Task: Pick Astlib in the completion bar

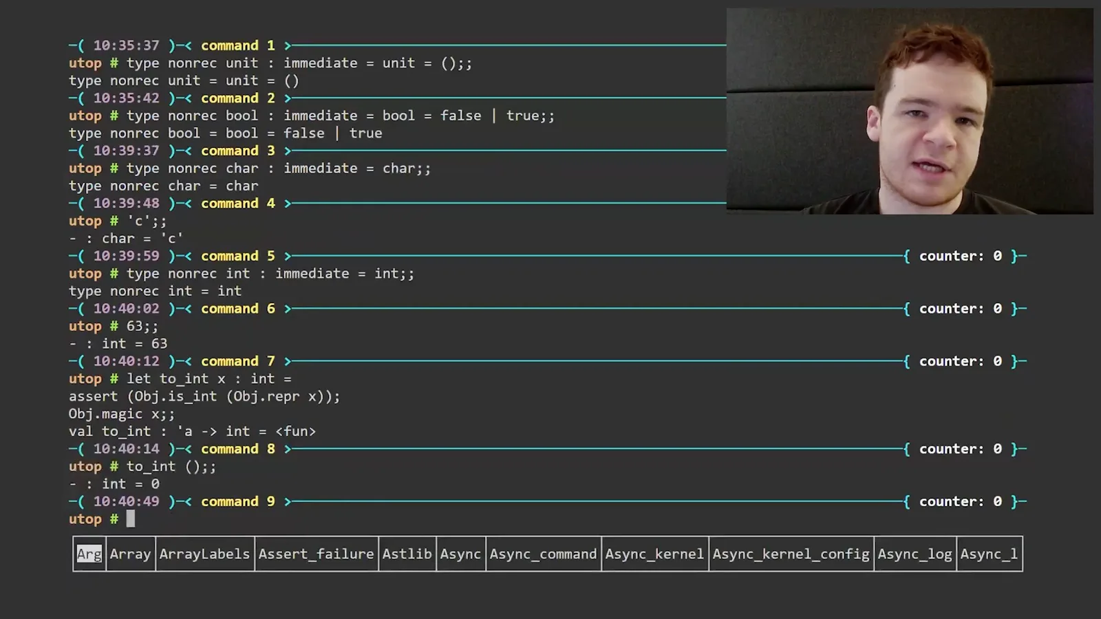Action: coord(407,554)
